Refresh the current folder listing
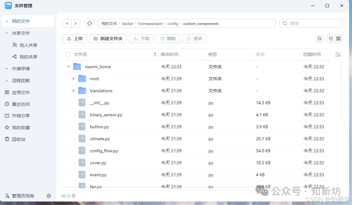This screenshot has height=205, width=352. pos(90,23)
